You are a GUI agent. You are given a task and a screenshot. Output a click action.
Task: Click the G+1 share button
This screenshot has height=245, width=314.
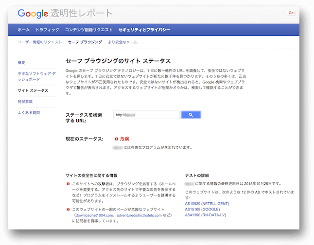291,13
